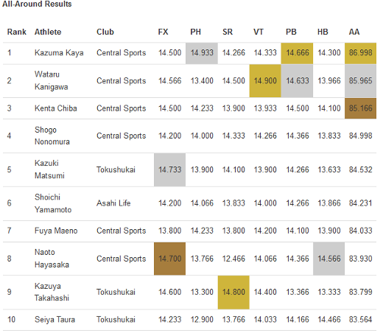The image size is (383, 333).
Task: Click Kenta Chiba's bronze AA score 85.166
Action: click(x=360, y=108)
